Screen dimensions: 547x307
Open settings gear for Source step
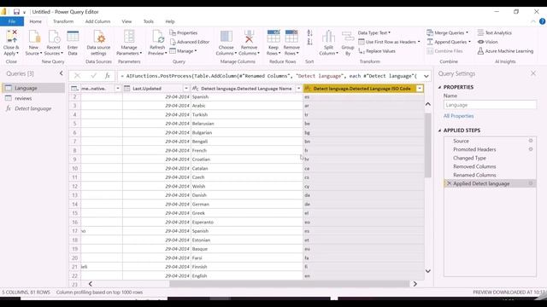point(531,141)
